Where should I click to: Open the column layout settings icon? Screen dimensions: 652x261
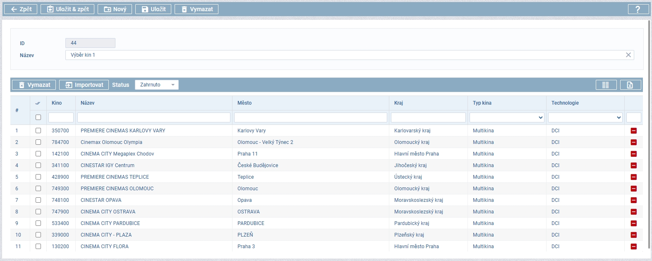pos(606,85)
